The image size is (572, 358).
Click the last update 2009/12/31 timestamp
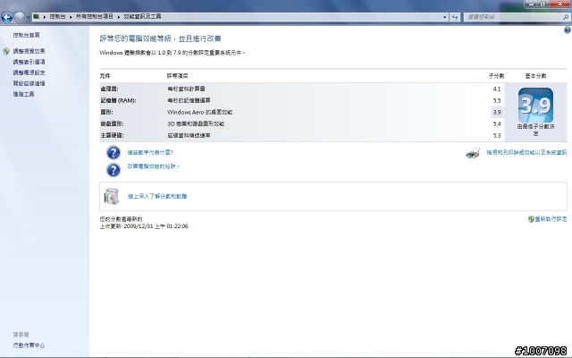tap(144, 226)
